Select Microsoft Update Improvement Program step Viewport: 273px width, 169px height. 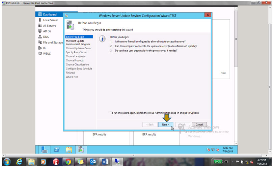click(x=78, y=43)
